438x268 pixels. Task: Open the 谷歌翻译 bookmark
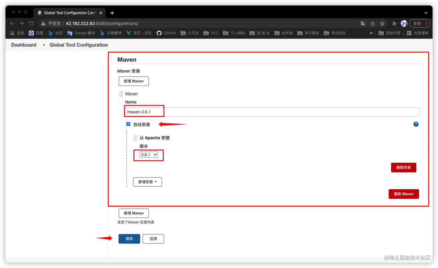(x=111, y=33)
